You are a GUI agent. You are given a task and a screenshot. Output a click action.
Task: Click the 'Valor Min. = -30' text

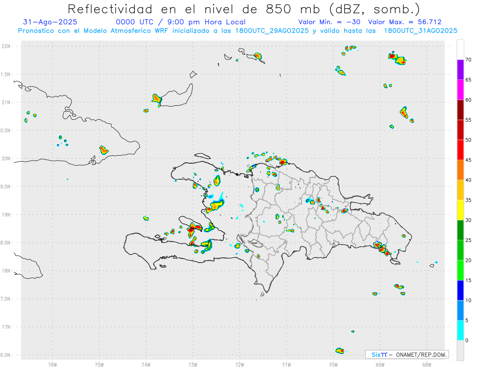330,22
